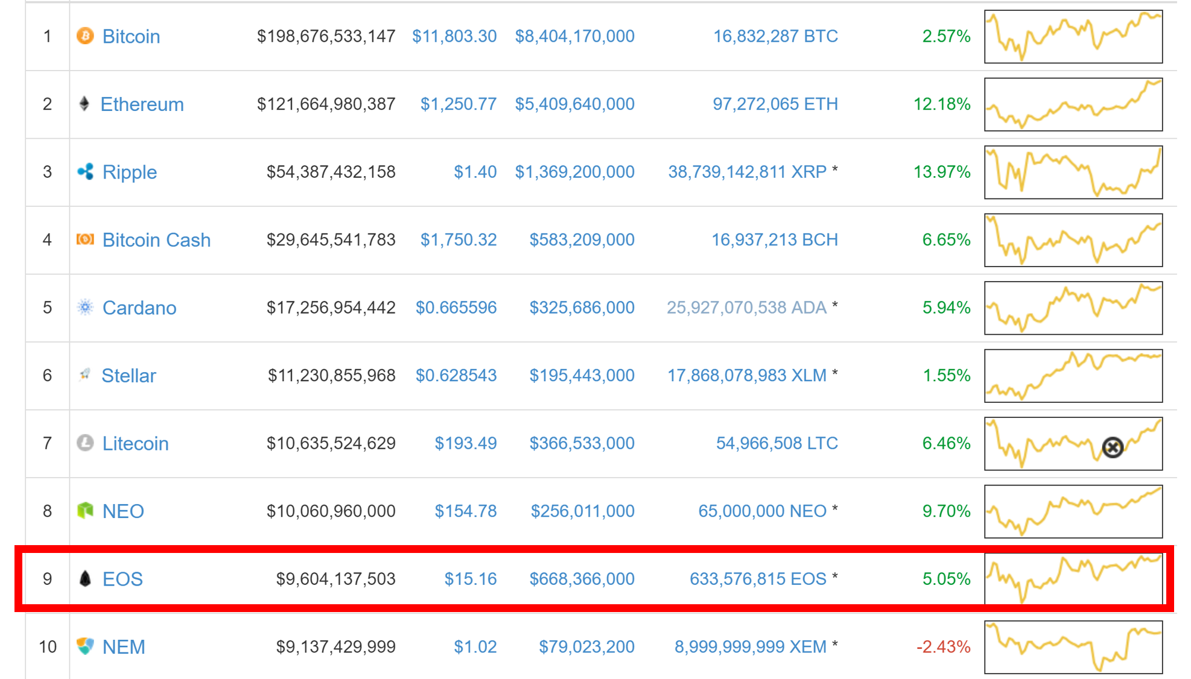1191x679 pixels.
Task: Click supply 16,937,213 BCH
Action: click(775, 240)
